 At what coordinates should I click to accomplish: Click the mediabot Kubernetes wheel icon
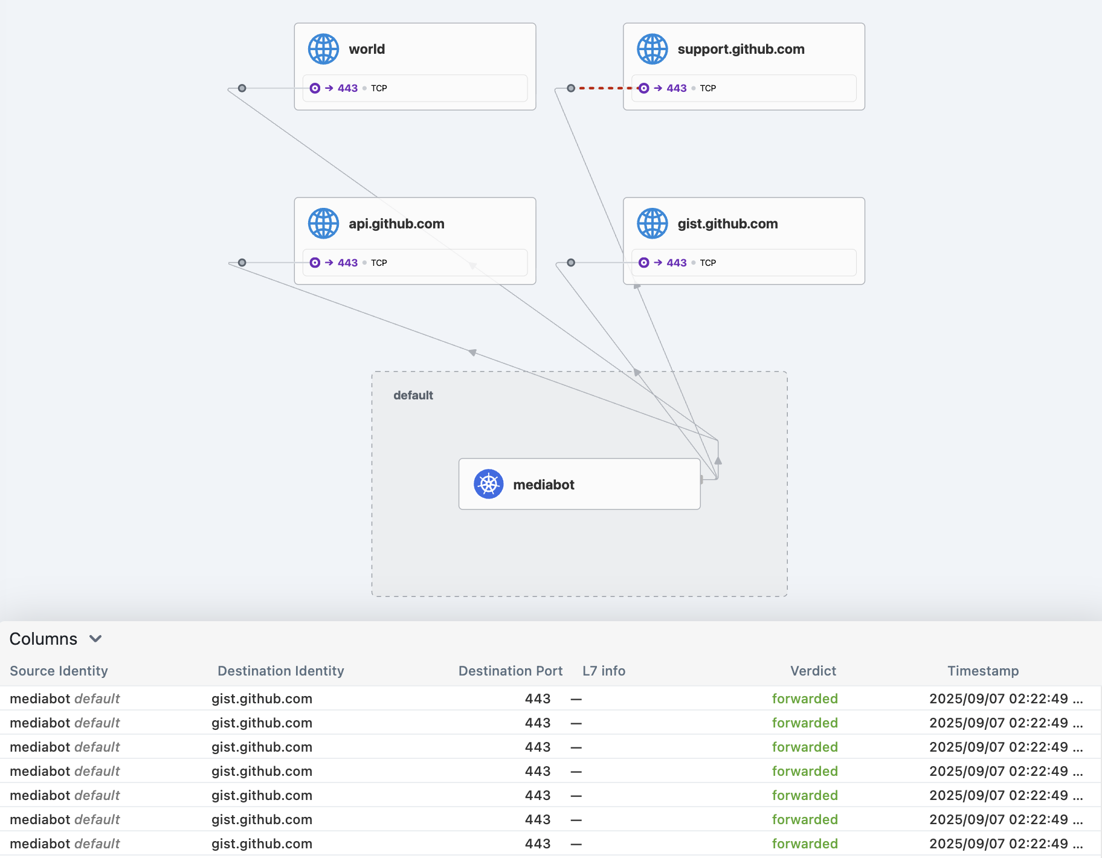pyautogui.click(x=489, y=484)
